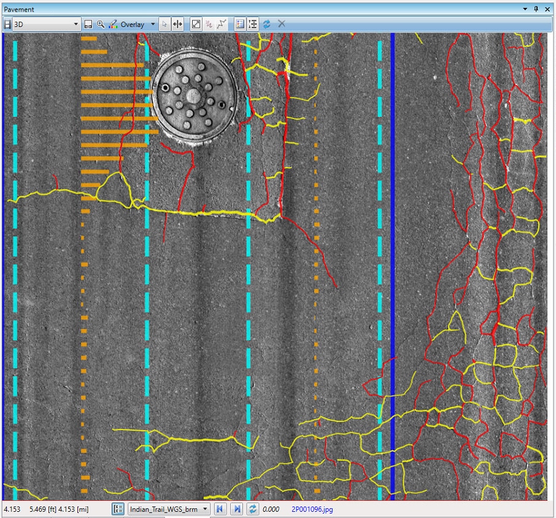The width and height of the screenshot is (556, 518).
Task: Toggle the fit-to-window expand icon
Action: point(196,25)
